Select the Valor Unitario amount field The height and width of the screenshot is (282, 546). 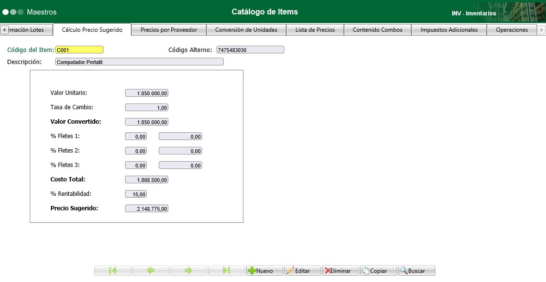click(147, 93)
